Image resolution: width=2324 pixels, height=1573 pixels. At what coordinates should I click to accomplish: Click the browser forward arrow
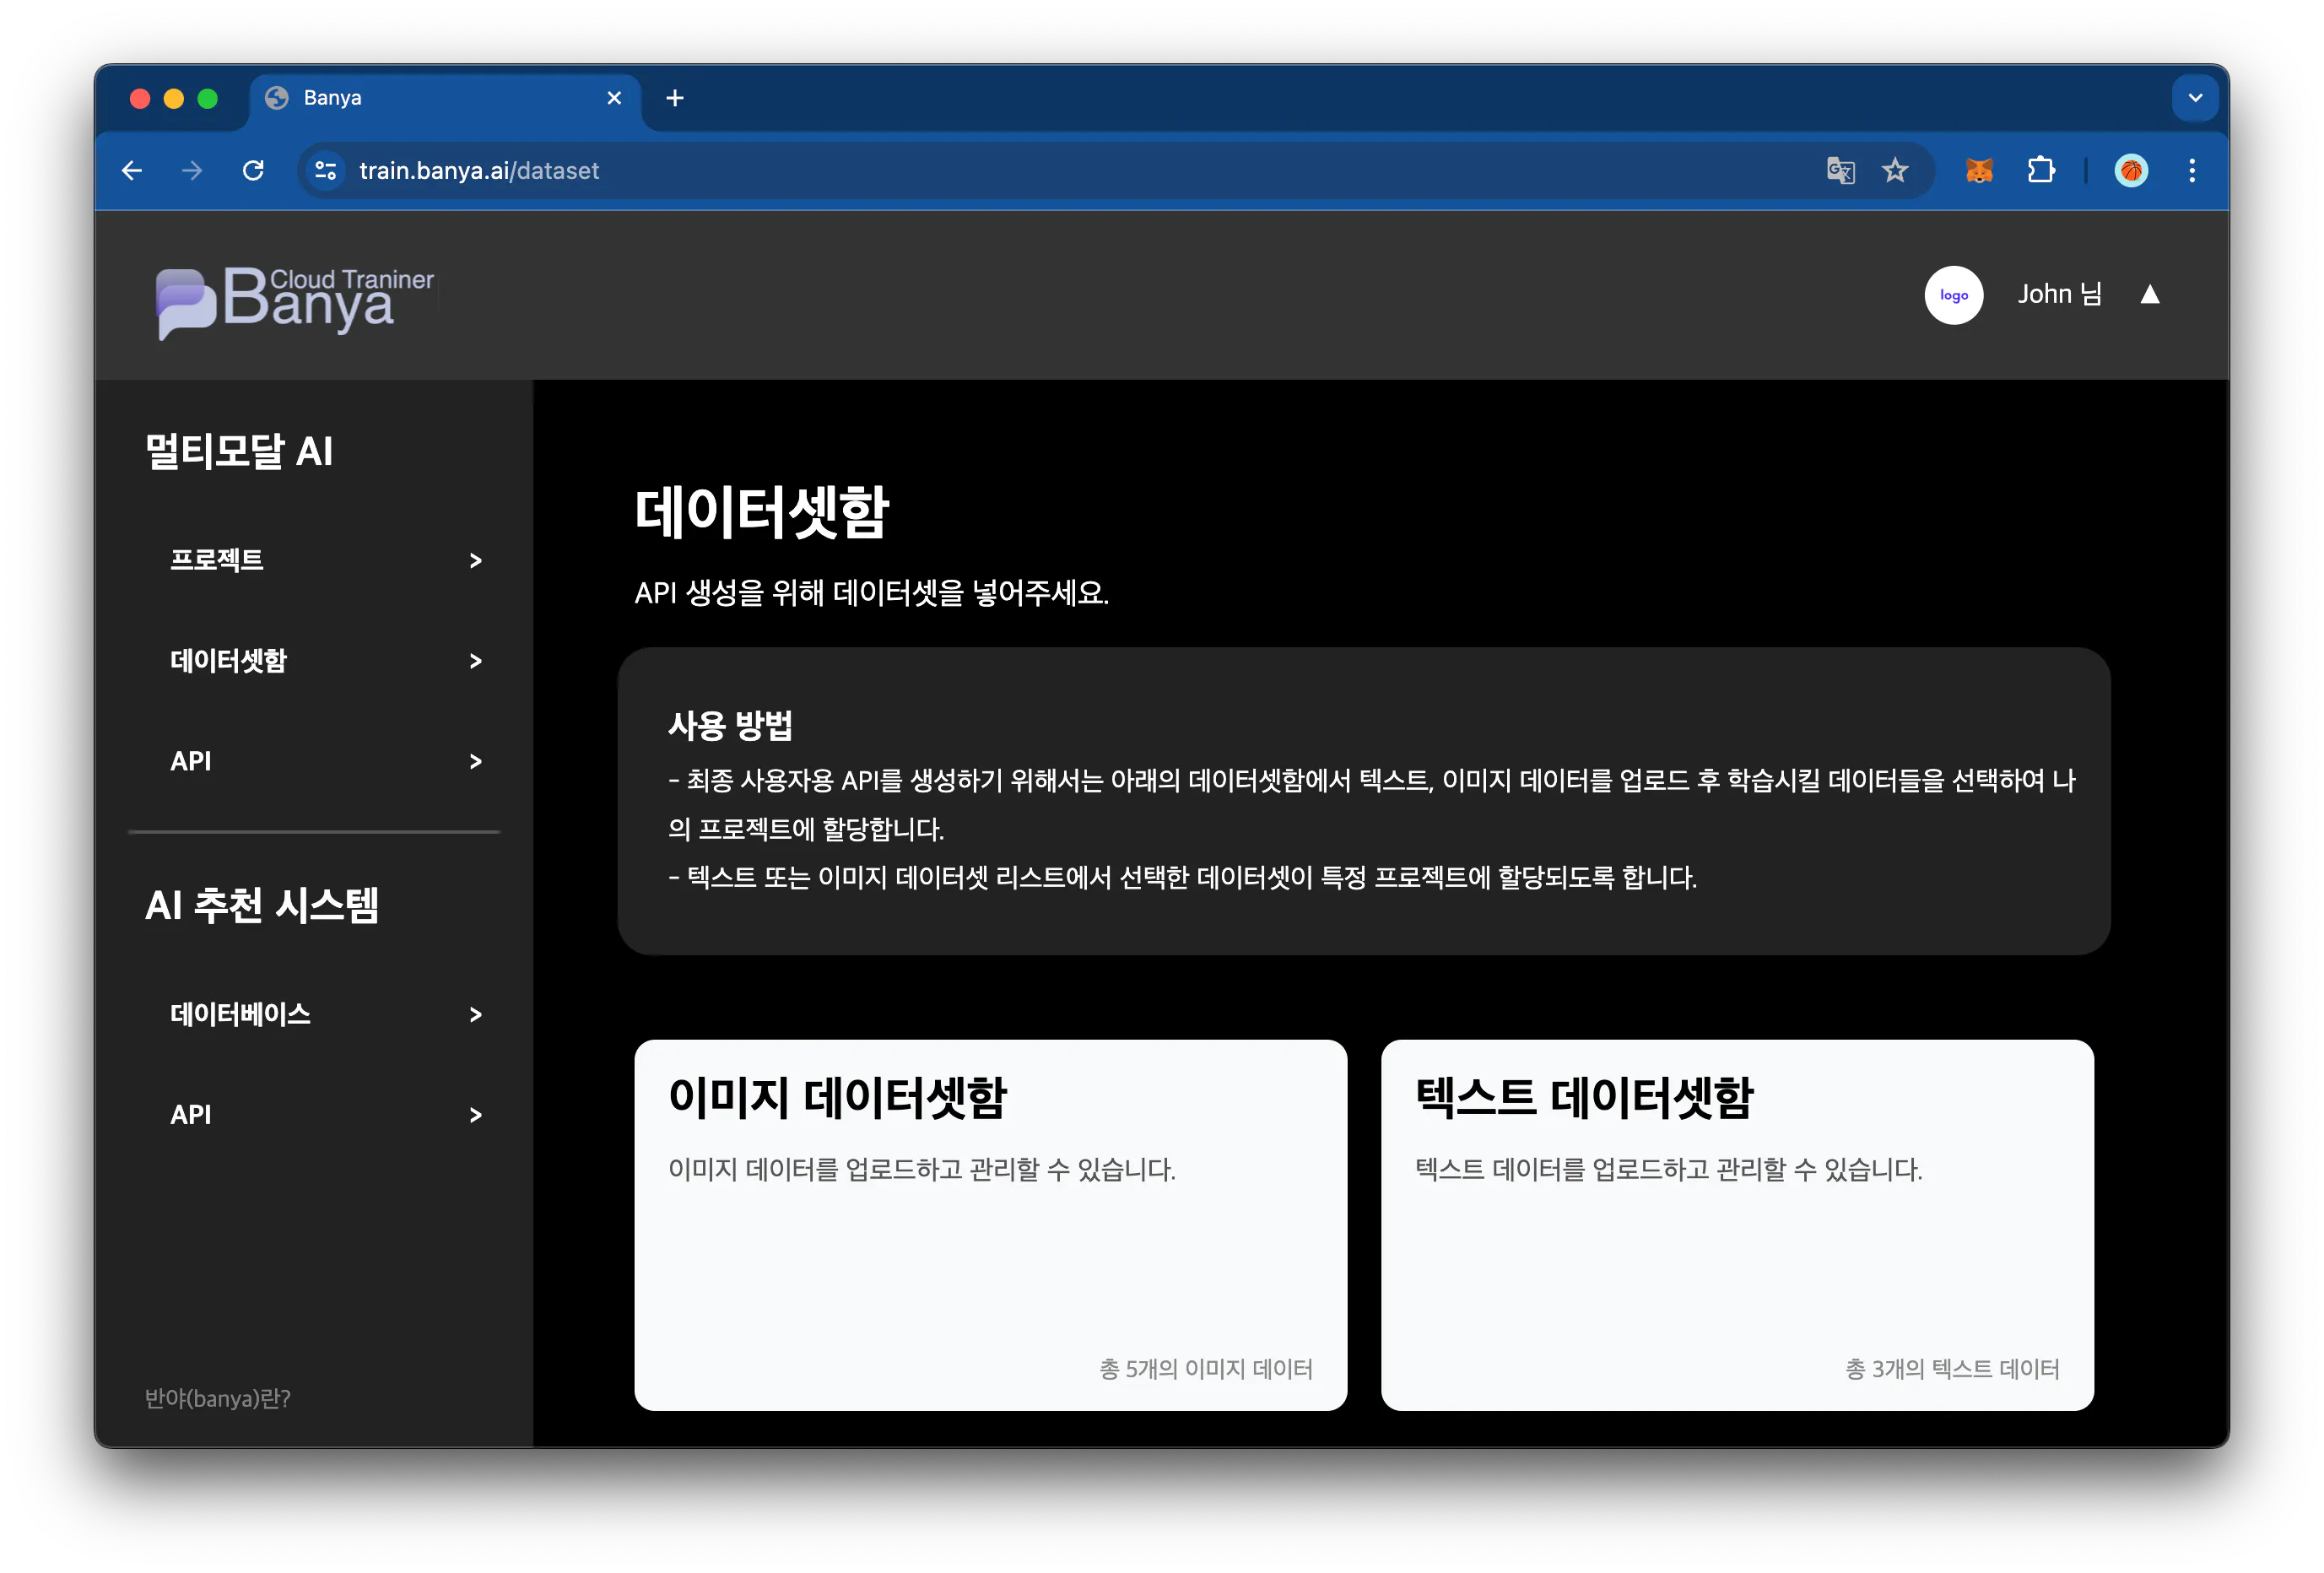192,171
